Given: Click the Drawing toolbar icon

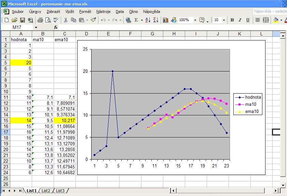Looking at the screenshot, I should point(174,20).
